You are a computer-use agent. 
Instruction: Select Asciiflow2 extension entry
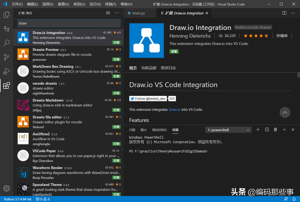[x=69, y=138]
